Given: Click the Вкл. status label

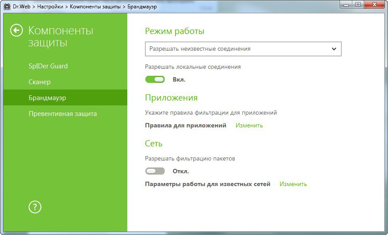Looking at the screenshot, I should [179, 79].
